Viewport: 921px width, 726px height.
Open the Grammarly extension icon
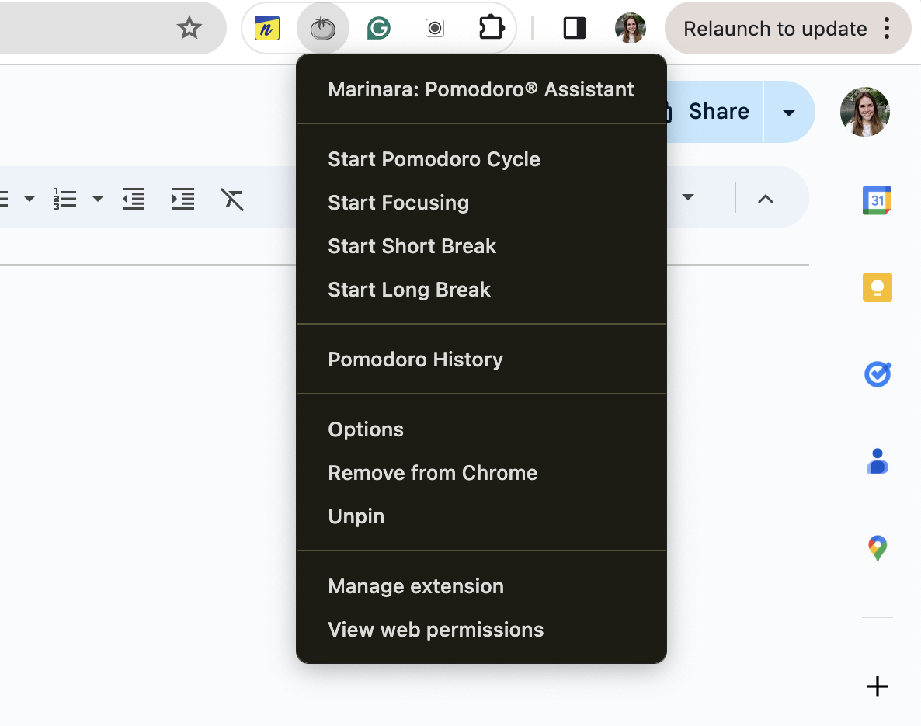(x=379, y=29)
